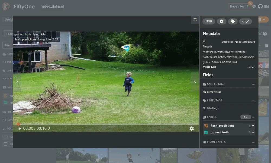271x163 pixels.
Task: Click the Have a team? link
Action: click(x=239, y=7)
